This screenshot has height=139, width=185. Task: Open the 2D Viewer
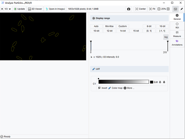(x=35, y=9)
